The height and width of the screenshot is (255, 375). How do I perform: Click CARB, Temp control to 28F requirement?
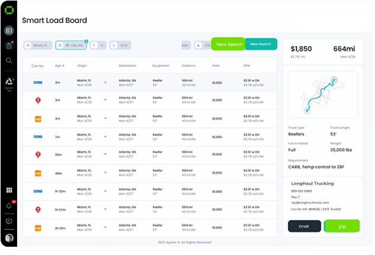(316, 167)
